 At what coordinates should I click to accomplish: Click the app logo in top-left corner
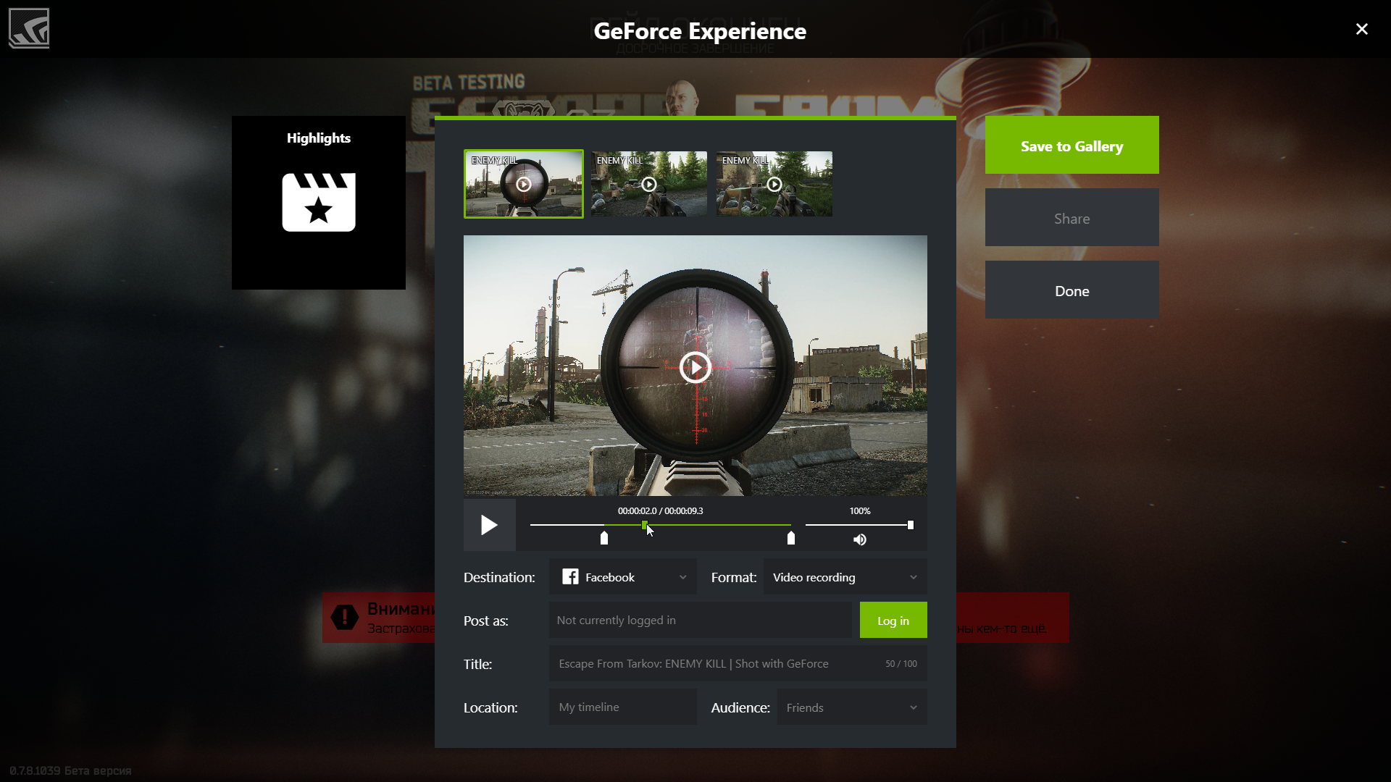tap(29, 28)
